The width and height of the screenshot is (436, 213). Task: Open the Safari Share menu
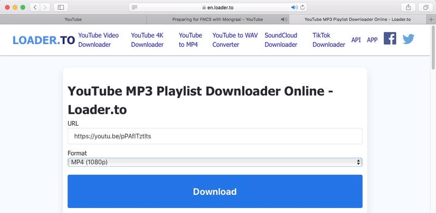(408, 8)
